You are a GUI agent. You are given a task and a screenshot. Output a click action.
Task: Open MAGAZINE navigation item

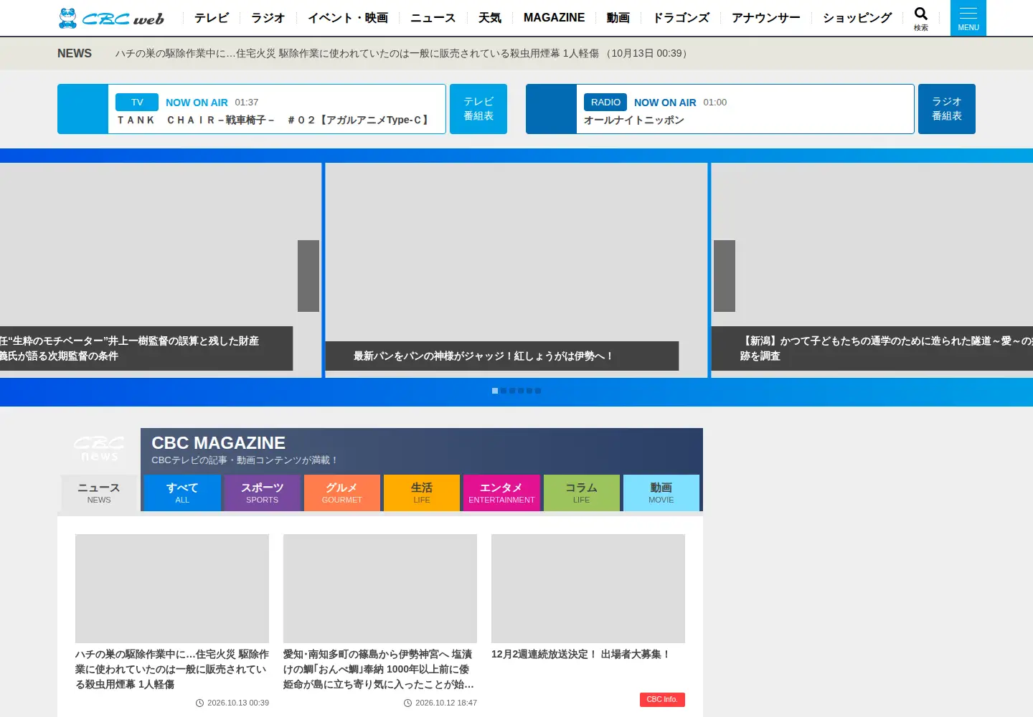tap(554, 17)
